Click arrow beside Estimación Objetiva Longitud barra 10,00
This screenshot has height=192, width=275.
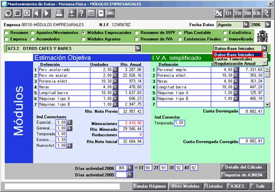(115, 93)
